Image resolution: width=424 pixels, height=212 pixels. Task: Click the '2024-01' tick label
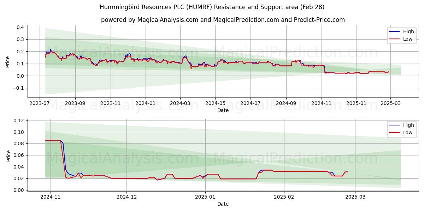click(146, 103)
